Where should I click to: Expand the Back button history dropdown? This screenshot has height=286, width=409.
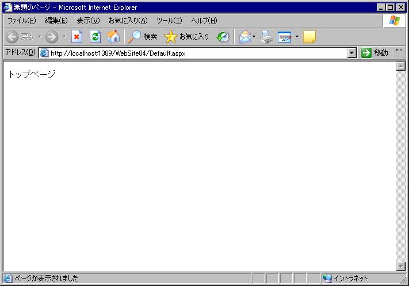tap(39, 37)
